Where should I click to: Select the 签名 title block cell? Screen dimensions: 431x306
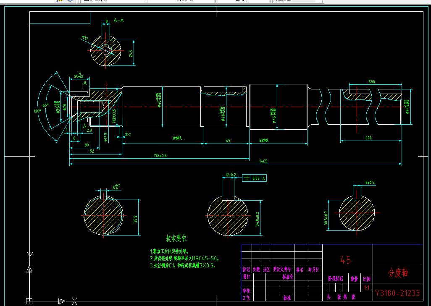click(300, 270)
